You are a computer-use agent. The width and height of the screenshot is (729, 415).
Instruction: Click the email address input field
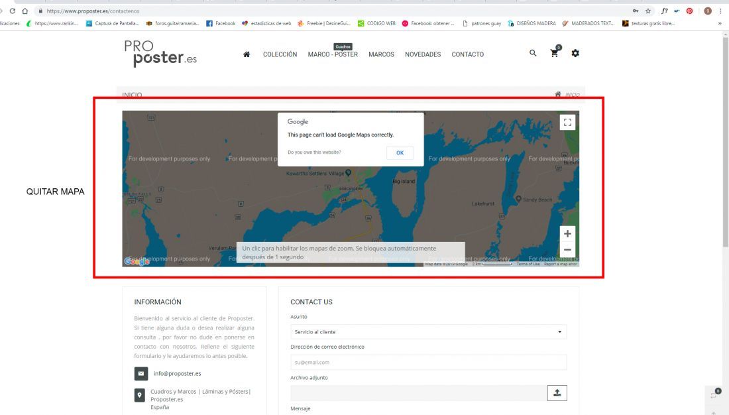[428, 362]
